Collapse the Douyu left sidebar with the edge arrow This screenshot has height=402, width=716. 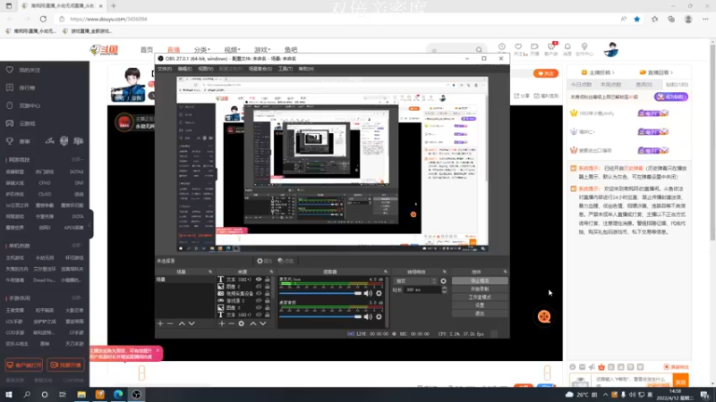(x=90, y=225)
